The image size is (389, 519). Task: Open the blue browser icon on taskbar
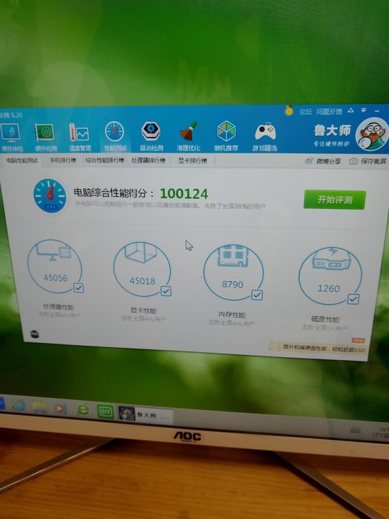click(19, 405)
